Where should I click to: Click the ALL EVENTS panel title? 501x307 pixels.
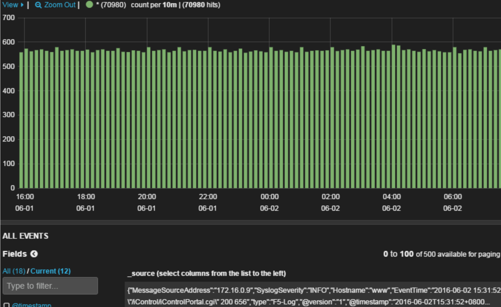pyautogui.click(x=26, y=236)
